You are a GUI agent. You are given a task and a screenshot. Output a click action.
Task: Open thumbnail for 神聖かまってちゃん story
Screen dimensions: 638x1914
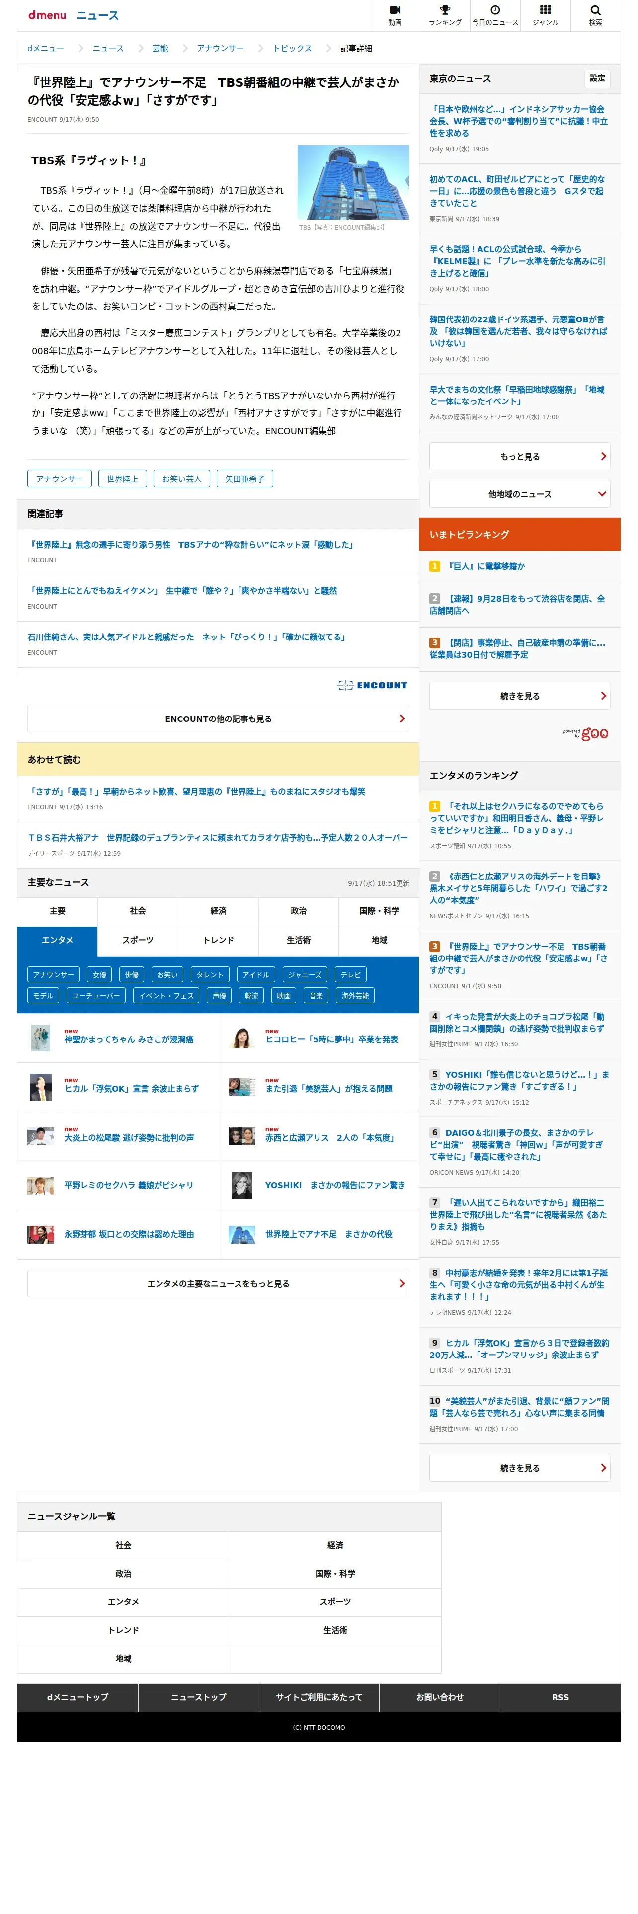[41, 1038]
